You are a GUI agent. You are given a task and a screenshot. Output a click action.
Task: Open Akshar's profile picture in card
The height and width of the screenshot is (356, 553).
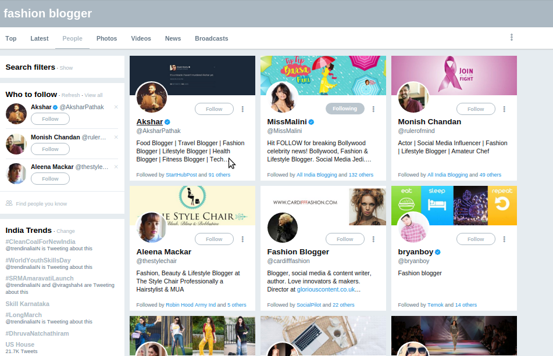coord(152,98)
